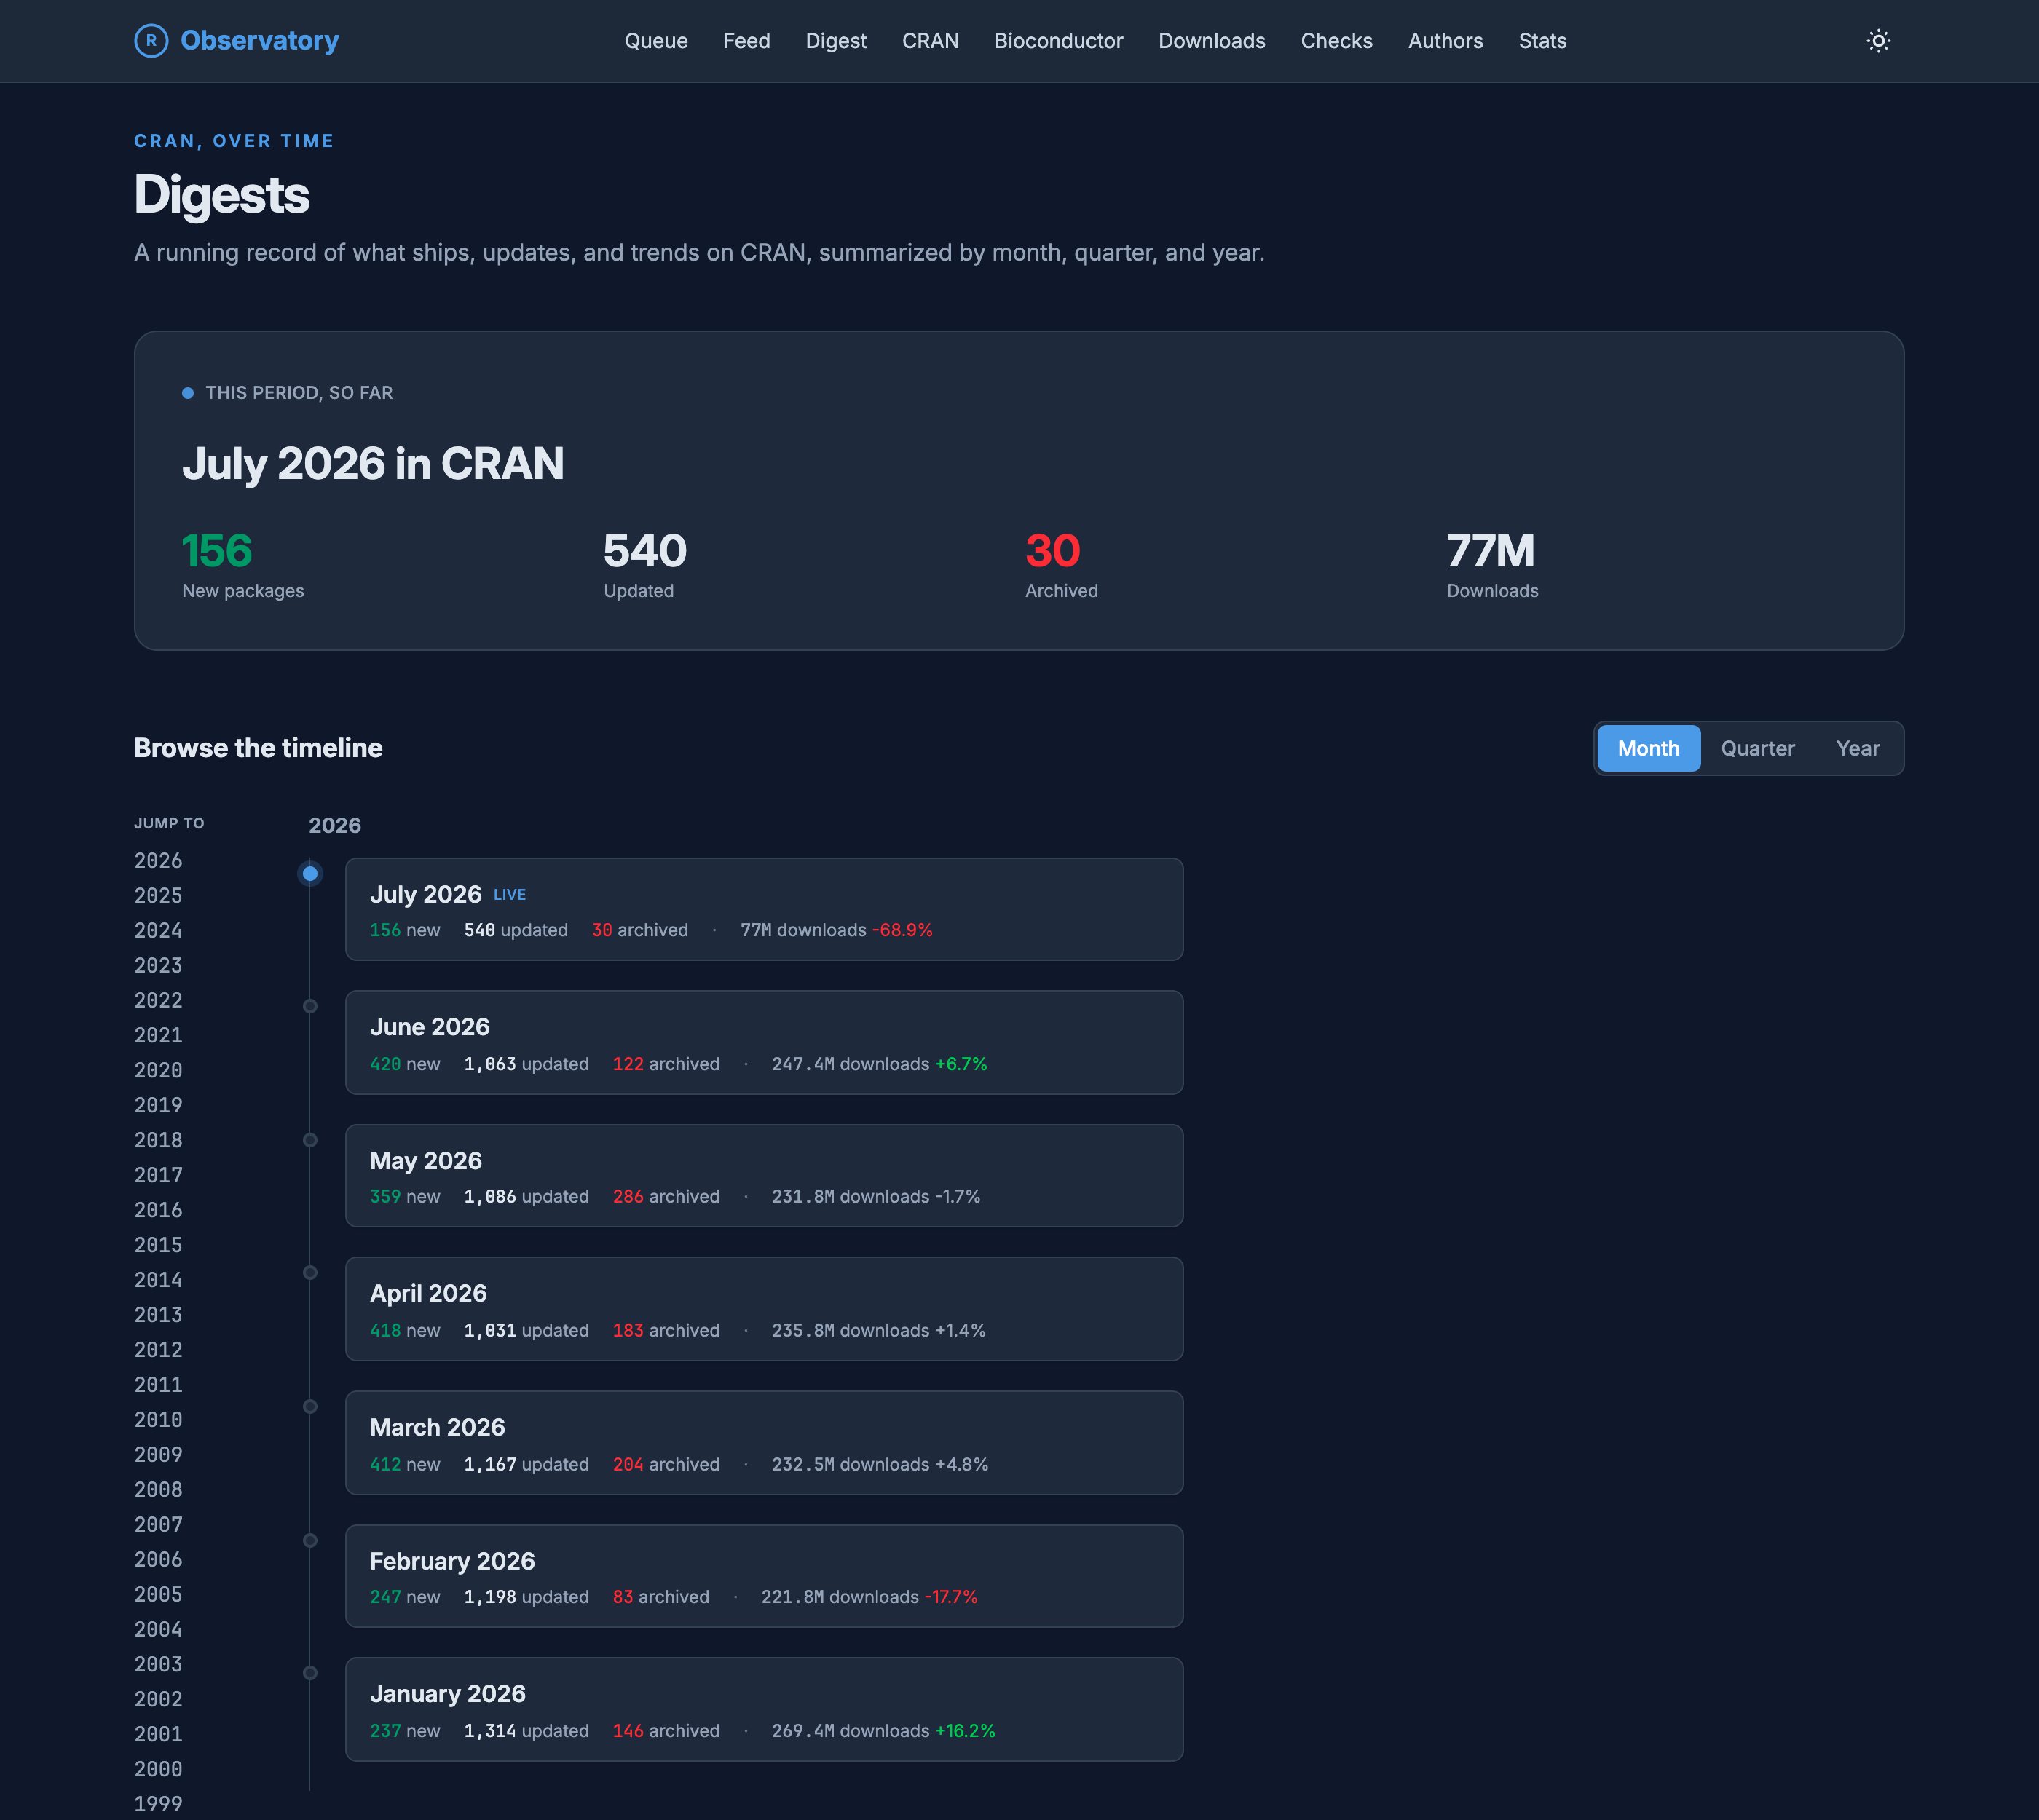Image resolution: width=2039 pixels, height=1820 pixels.
Task: Click the June 2026 timeline dot
Action: [310, 1006]
